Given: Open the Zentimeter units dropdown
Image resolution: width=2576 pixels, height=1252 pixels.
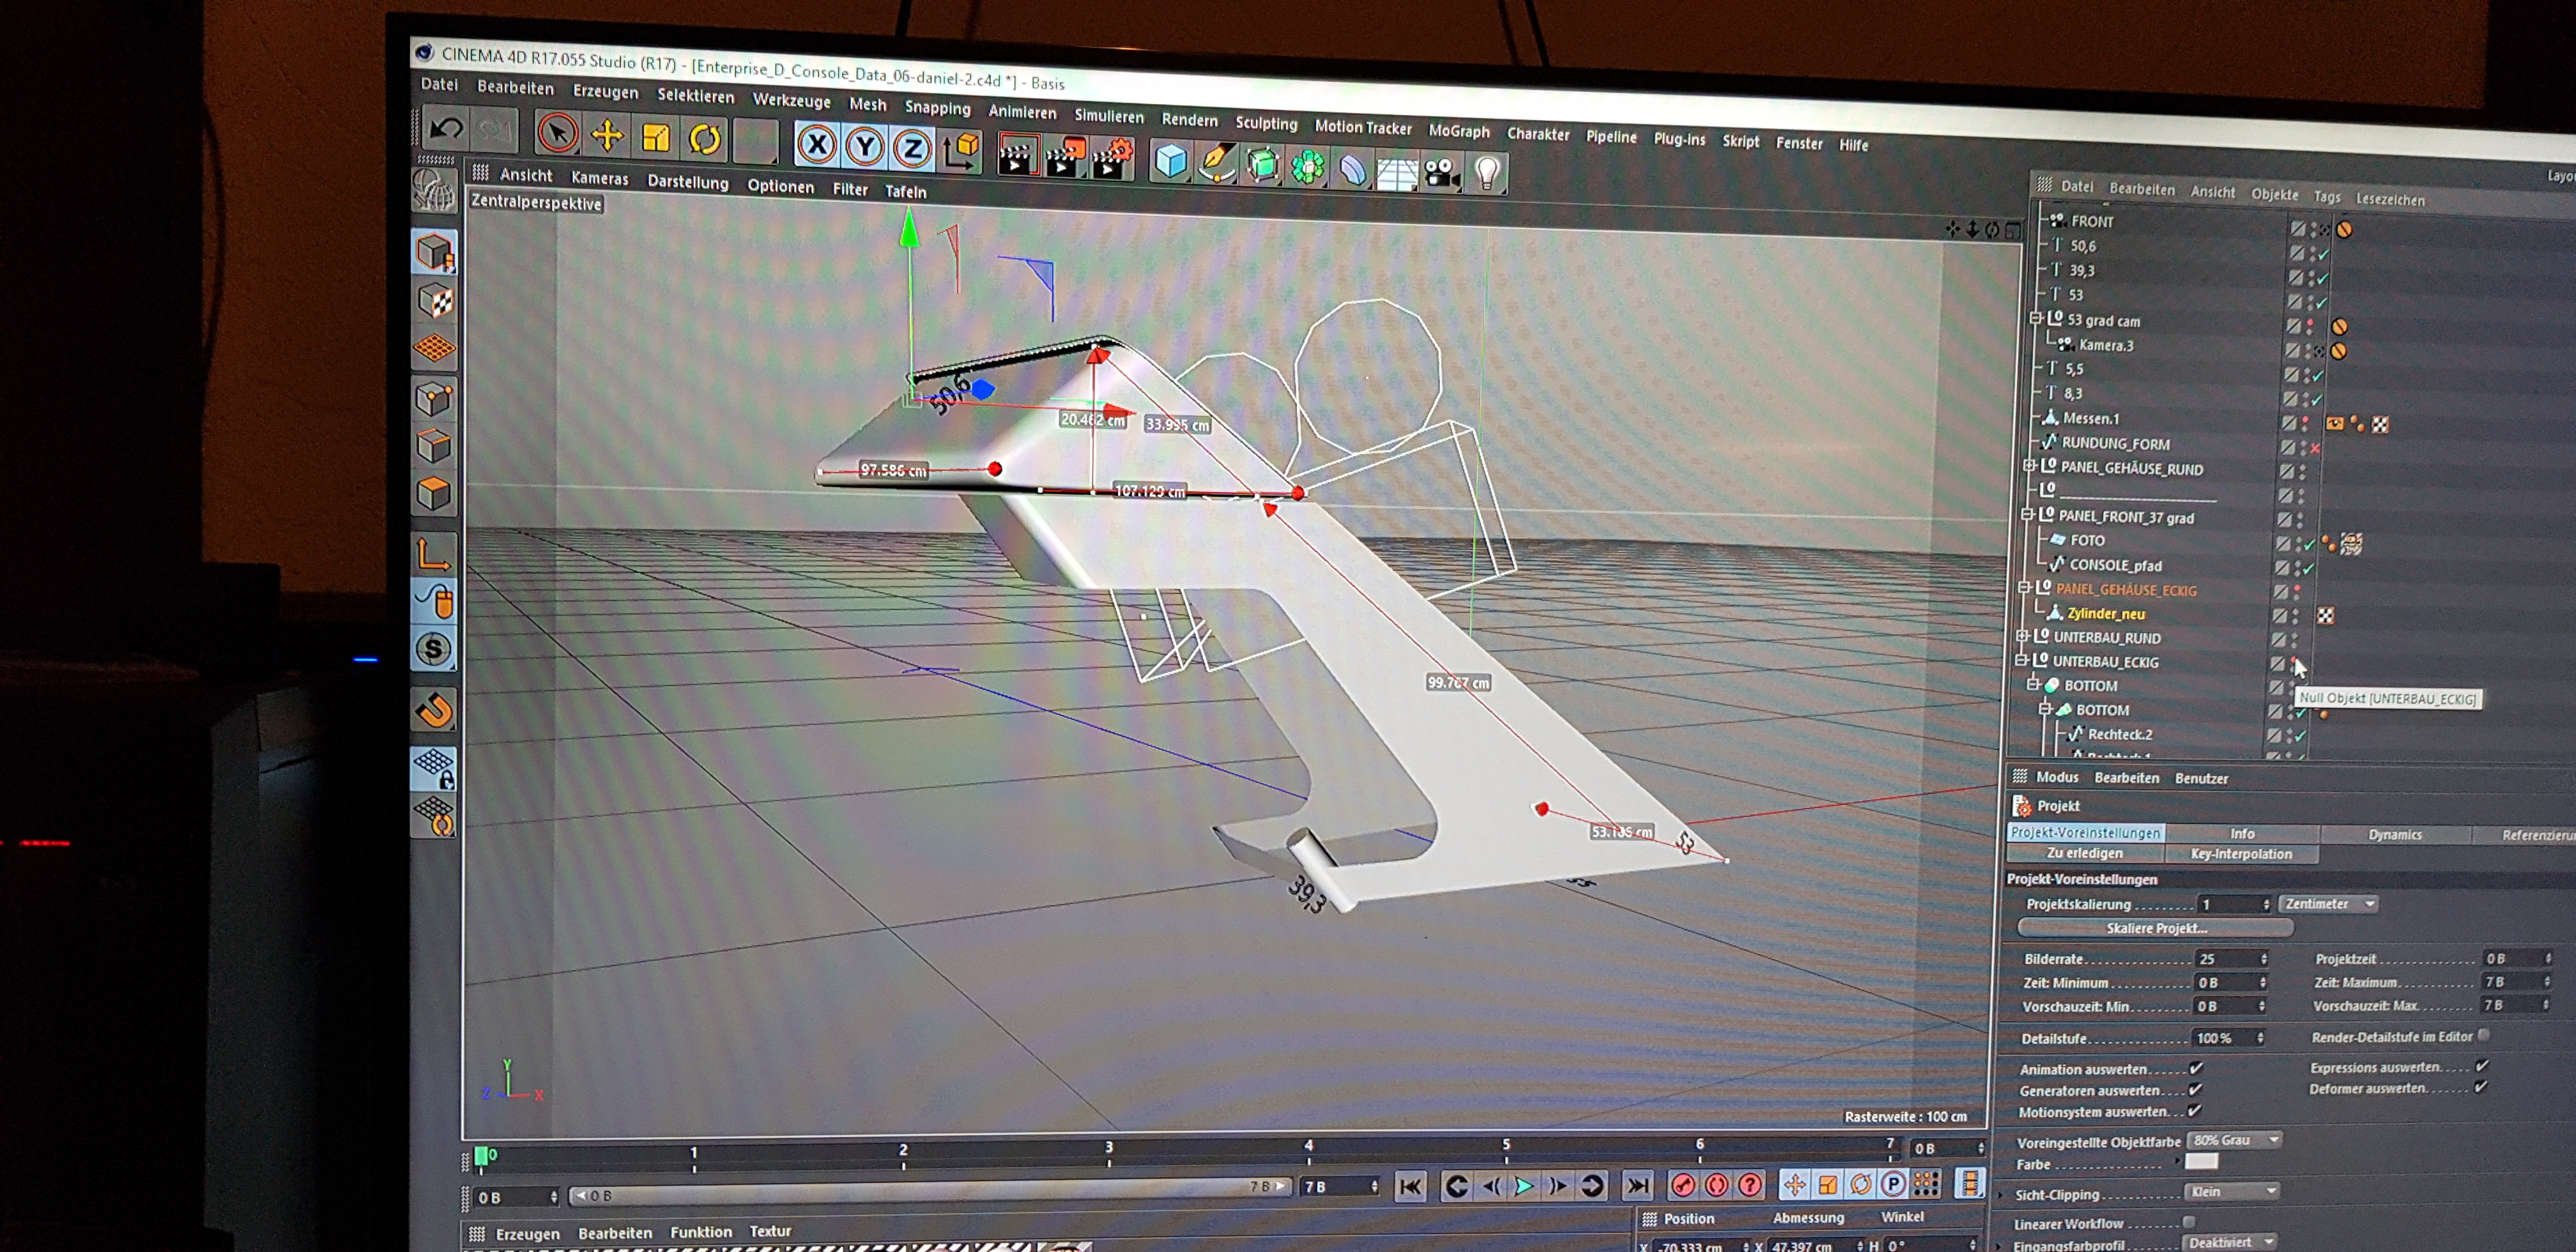Looking at the screenshot, I should pos(2328,904).
